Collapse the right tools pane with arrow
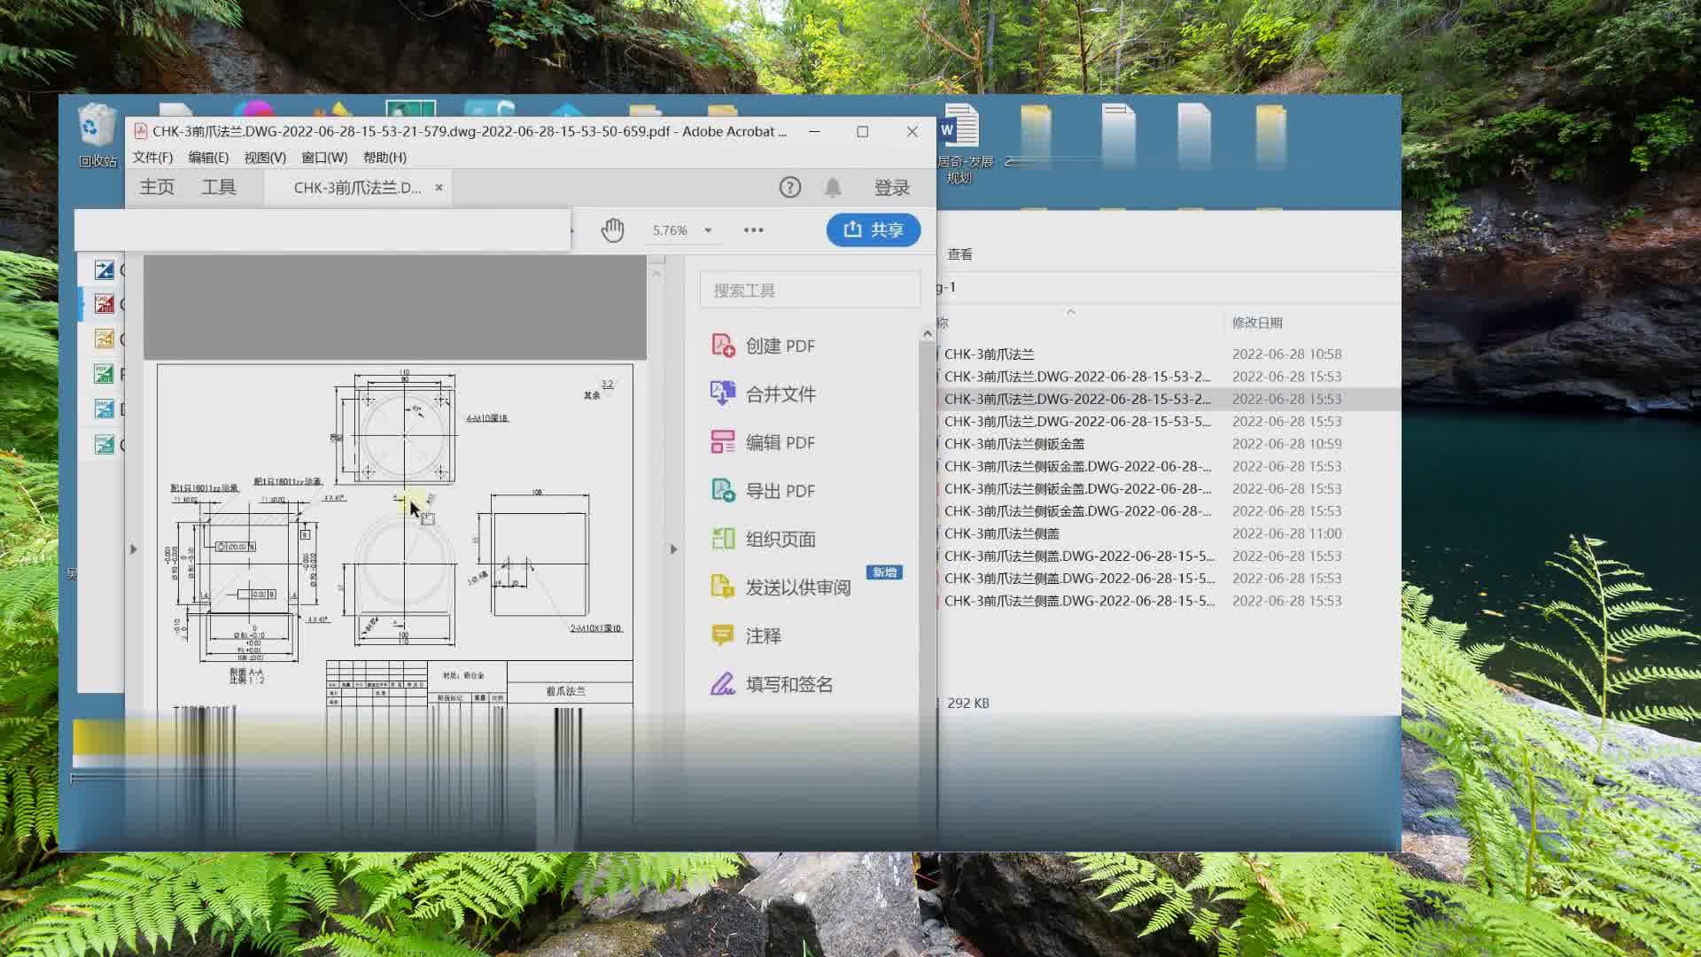The width and height of the screenshot is (1701, 957). click(673, 549)
